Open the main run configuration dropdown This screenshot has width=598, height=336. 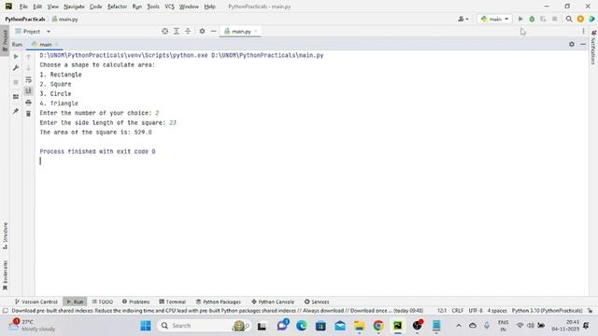pos(494,19)
